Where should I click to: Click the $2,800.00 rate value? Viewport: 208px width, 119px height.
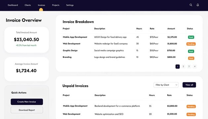pos(172,106)
